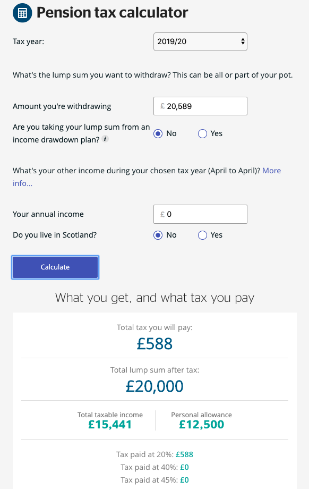Click the £12,500 personal allowance value
Image resolution: width=309 pixels, height=489 pixels.
[202, 425]
